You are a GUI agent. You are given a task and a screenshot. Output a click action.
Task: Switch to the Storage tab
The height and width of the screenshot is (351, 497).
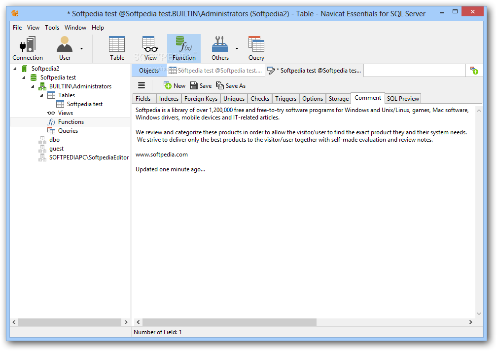[339, 99]
